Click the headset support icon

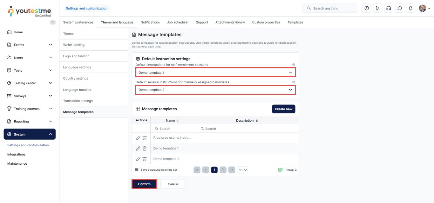tap(388, 8)
